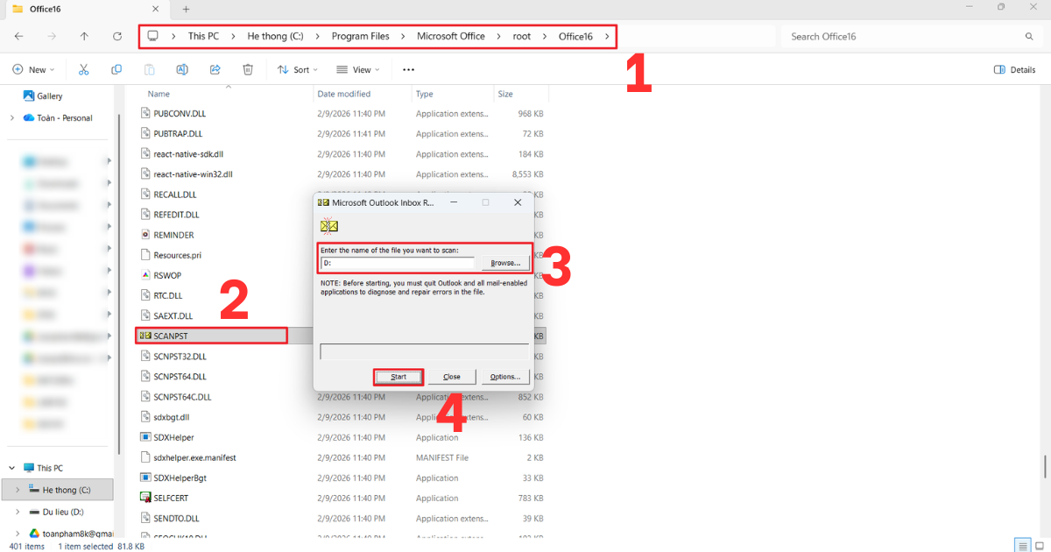Screen dimensions: 1051x552
Task: Click the Close button in repair dialog
Action: click(x=452, y=377)
